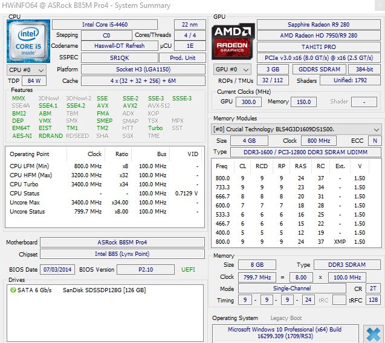Click the Single-Channel memory mode field

click(292, 289)
